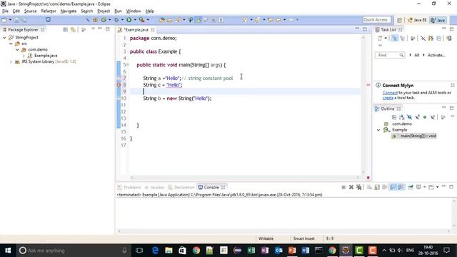This screenshot has height=257, width=457.
Task: Open New Task dropdown arrow in Task List
Action: 386,38
